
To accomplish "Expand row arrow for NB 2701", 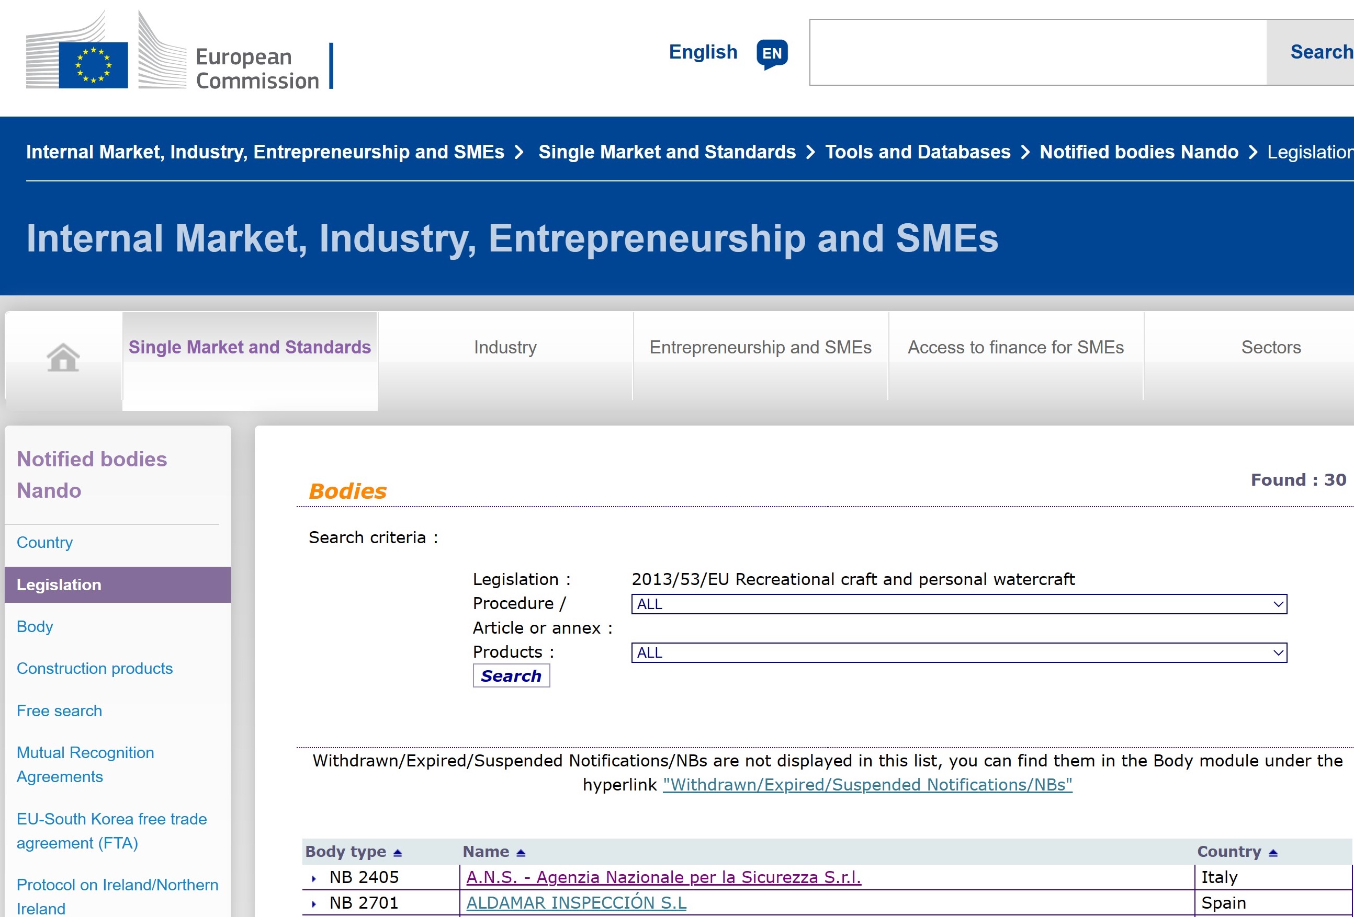I will (x=314, y=904).
